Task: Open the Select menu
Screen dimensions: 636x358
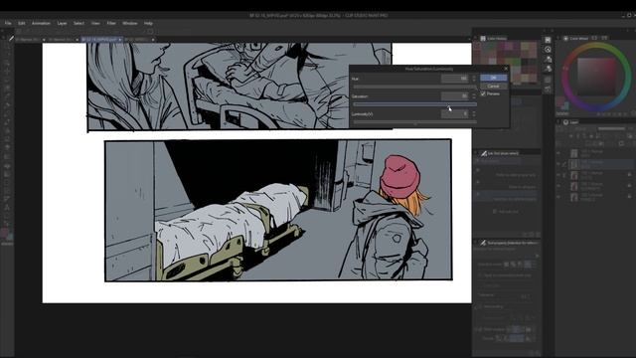Action: 79,23
